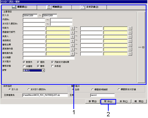Click the card icon on 支付計畫(3) tab
Viewport: 148px width, 118px height.
coord(83,7)
